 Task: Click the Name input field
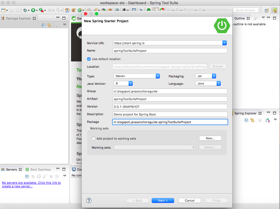click(x=170, y=50)
